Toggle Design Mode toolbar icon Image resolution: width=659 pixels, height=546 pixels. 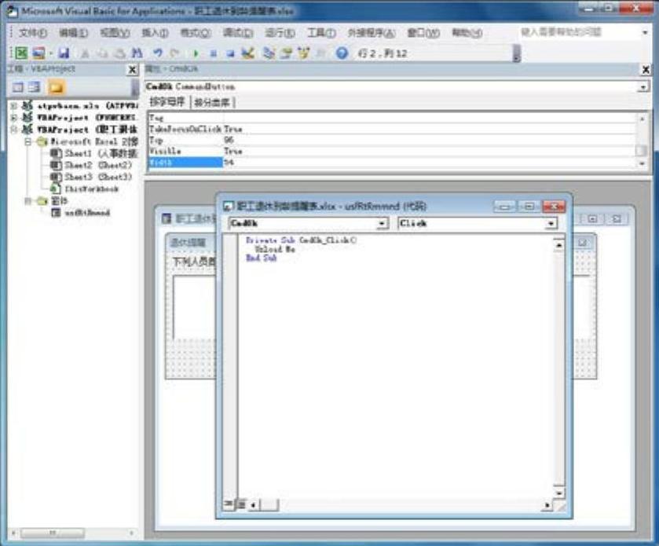point(248,53)
